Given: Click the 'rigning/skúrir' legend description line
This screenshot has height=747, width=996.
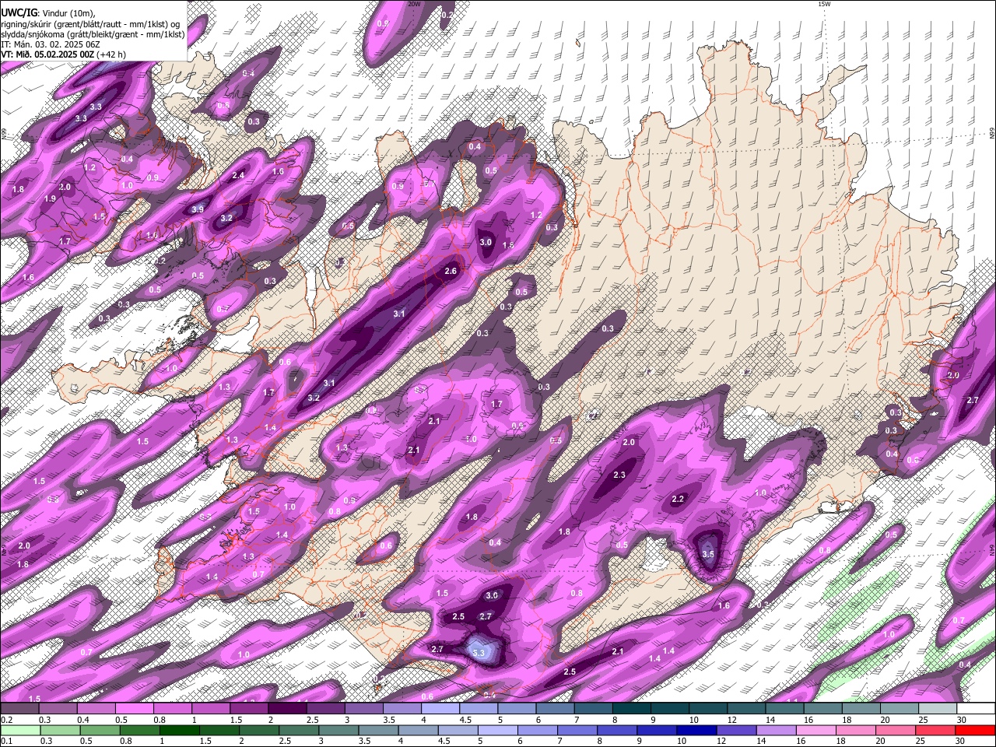Looking at the screenshot, I should 89,23.
